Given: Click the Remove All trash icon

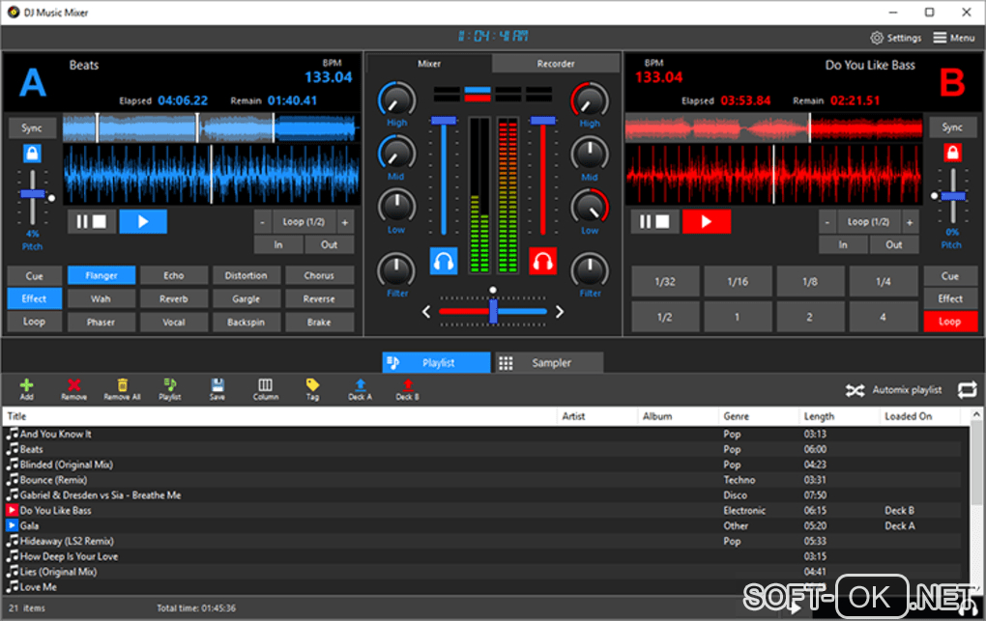Looking at the screenshot, I should click(122, 386).
